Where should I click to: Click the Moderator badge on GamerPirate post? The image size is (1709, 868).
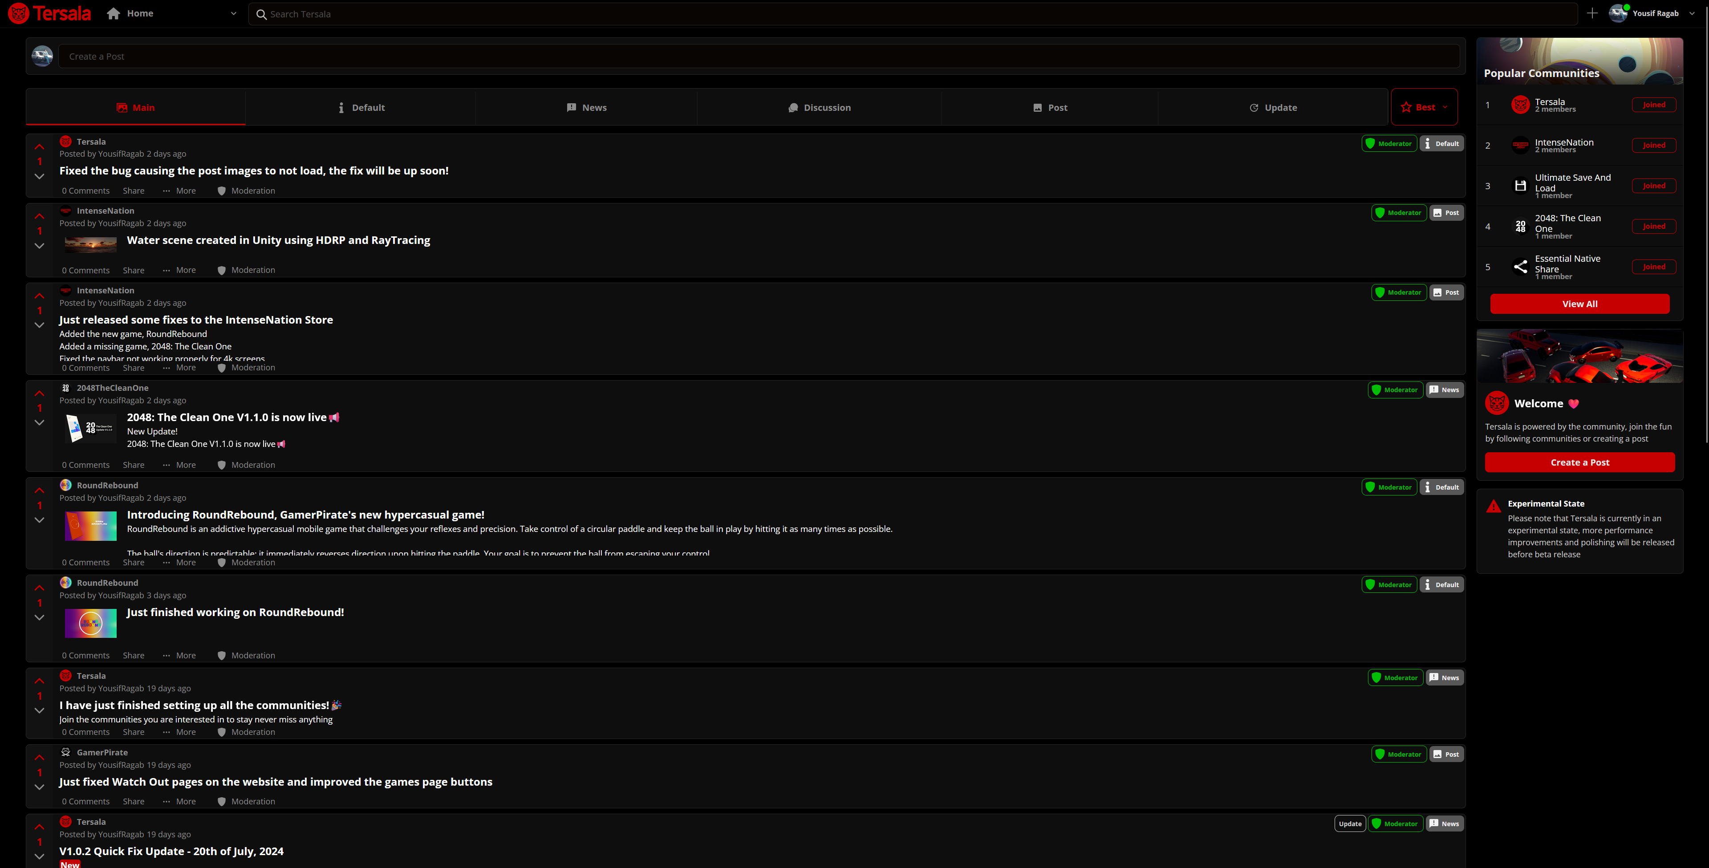coord(1399,754)
